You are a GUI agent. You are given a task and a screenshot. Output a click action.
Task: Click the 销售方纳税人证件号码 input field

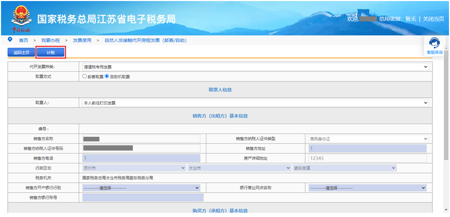(141, 148)
